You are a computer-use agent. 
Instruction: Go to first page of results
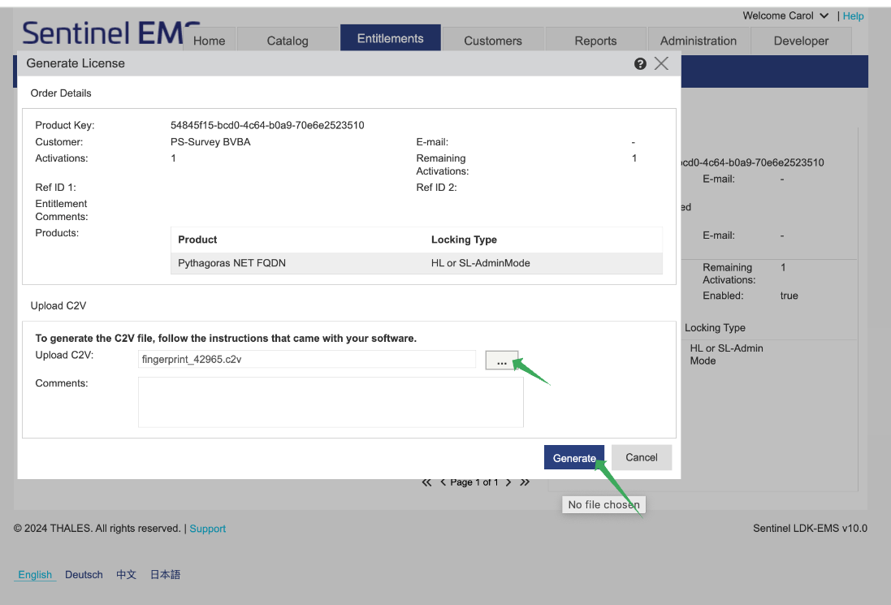[x=426, y=482]
